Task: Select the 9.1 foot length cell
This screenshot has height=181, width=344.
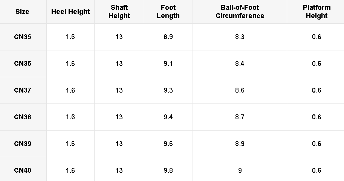Action: pos(168,64)
